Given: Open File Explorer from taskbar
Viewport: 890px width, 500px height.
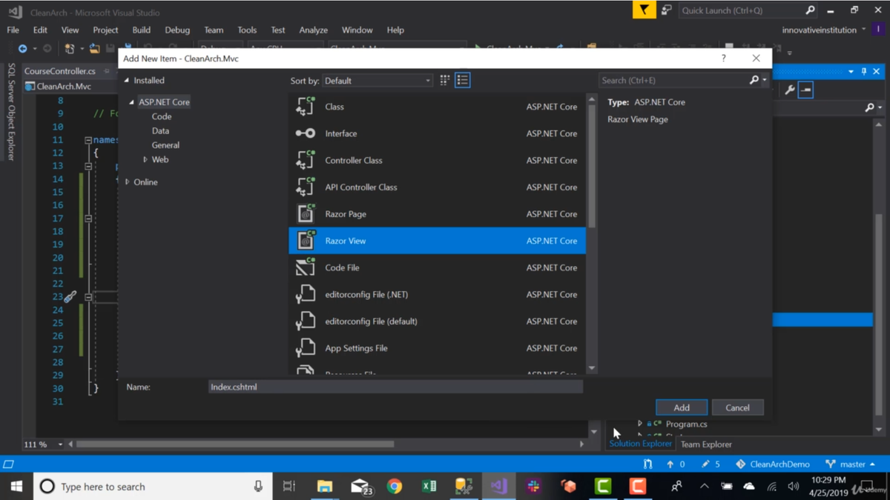Looking at the screenshot, I should click(324, 487).
